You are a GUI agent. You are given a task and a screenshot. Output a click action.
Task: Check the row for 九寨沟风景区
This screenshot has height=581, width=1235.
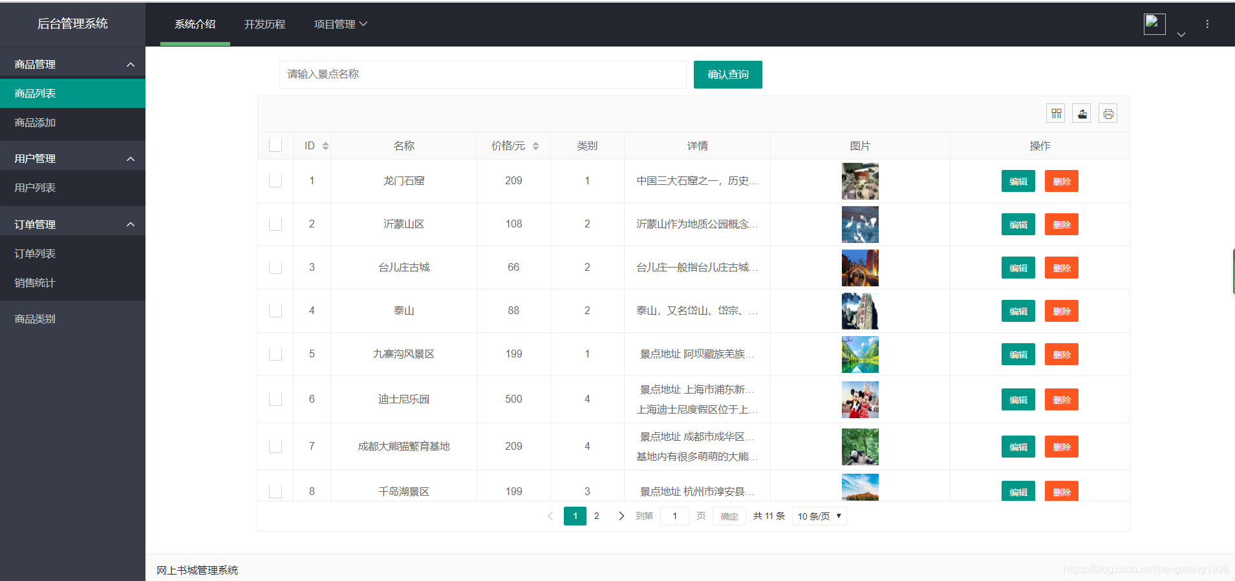(x=275, y=354)
